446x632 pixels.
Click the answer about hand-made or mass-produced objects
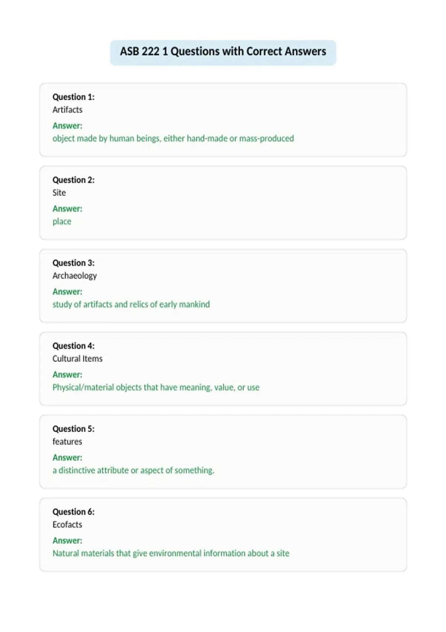click(x=173, y=139)
